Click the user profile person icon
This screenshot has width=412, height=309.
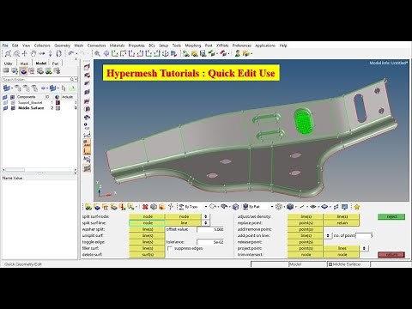tap(237, 53)
